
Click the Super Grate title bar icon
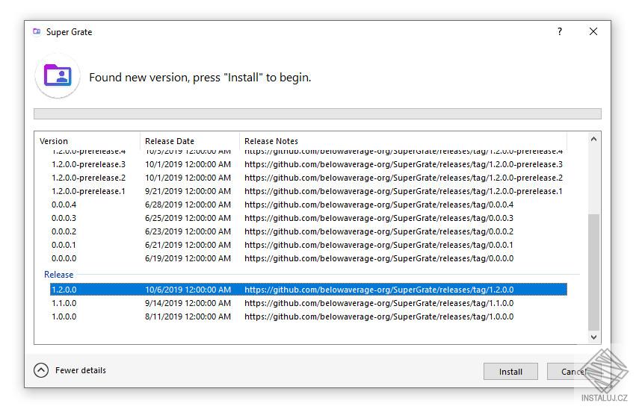click(x=37, y=31)
